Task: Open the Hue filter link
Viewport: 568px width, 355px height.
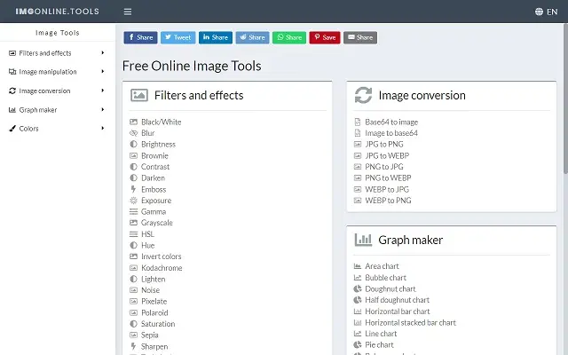Action: tap(148, 245)
